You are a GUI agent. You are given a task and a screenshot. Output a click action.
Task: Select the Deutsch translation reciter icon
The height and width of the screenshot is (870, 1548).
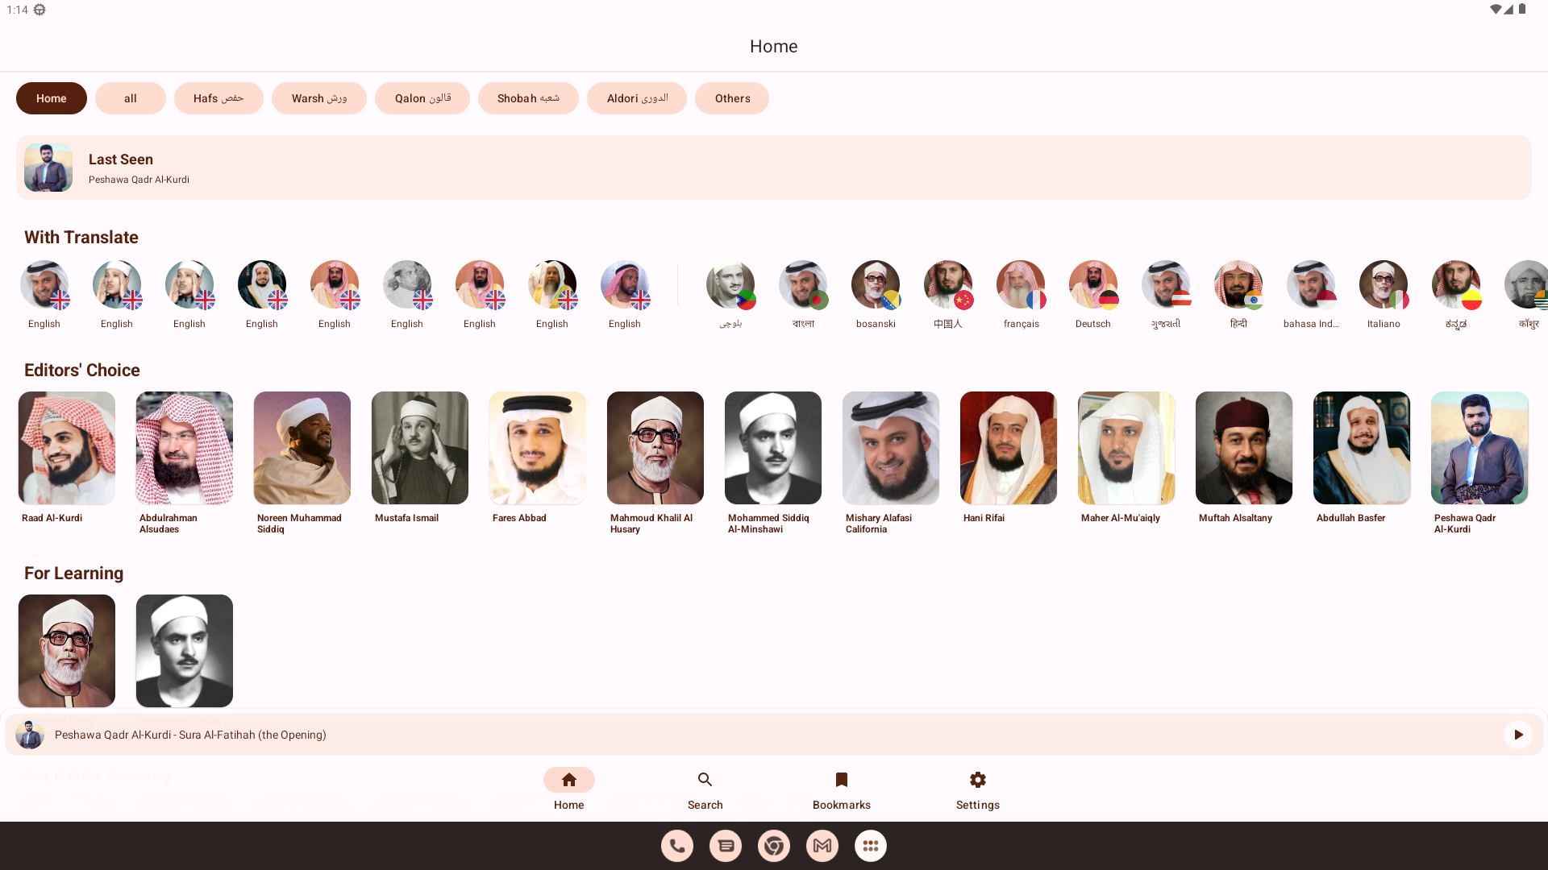pos(1093,284)
